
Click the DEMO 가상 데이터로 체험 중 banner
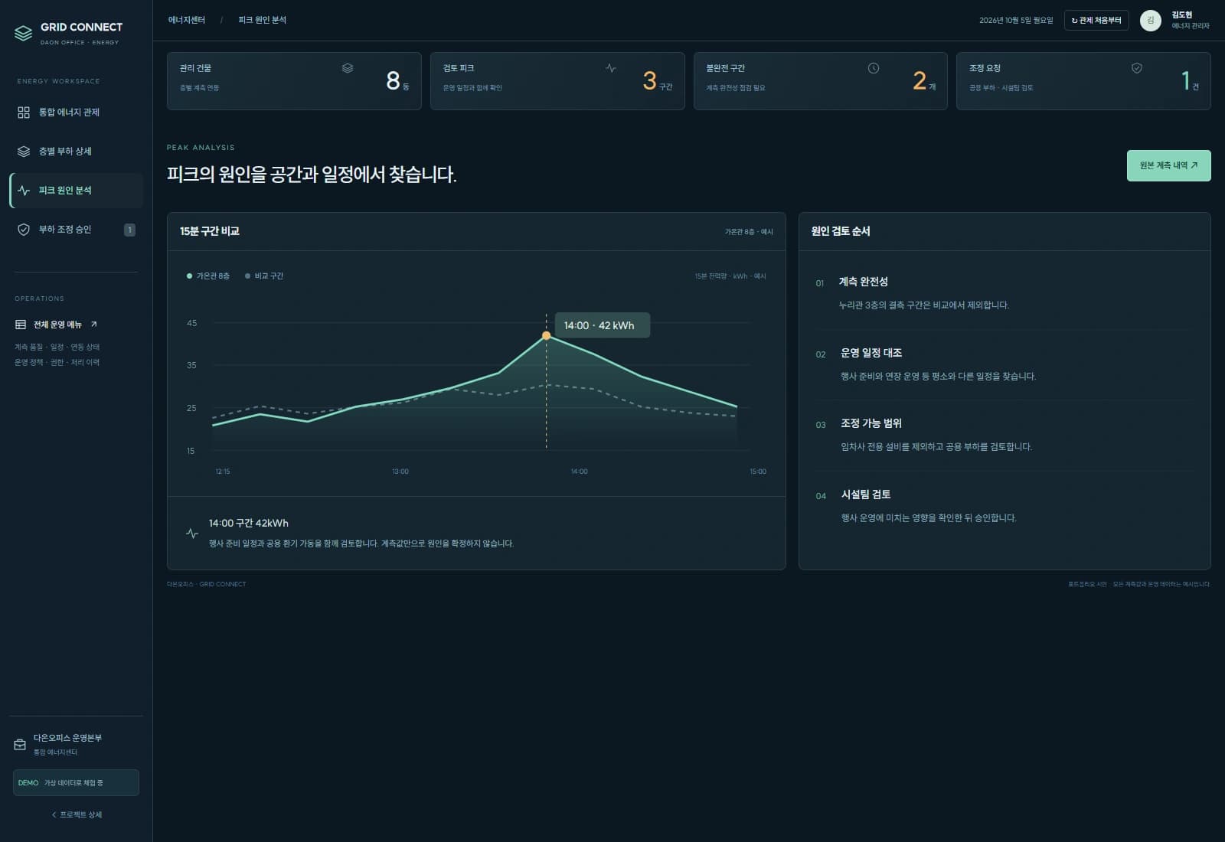coord(76,782)
